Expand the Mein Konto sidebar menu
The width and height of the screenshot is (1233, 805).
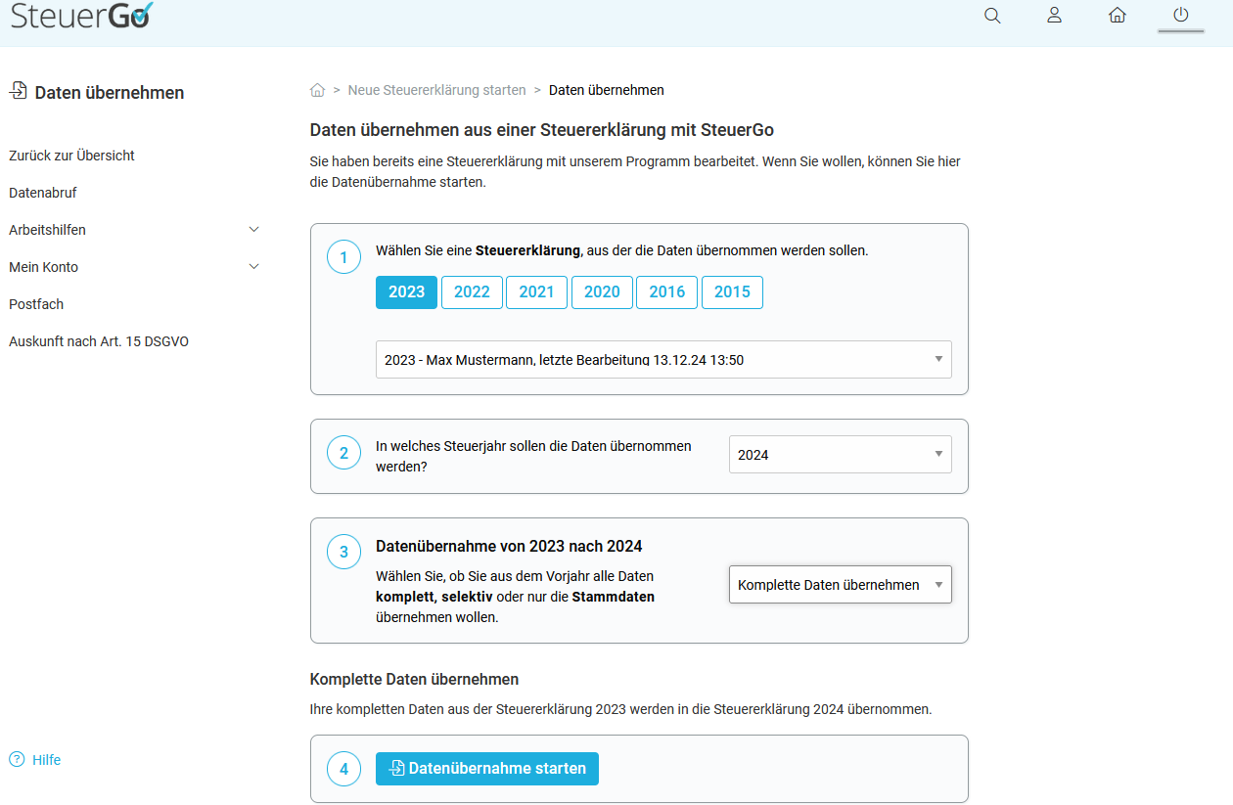coord(253,267)
